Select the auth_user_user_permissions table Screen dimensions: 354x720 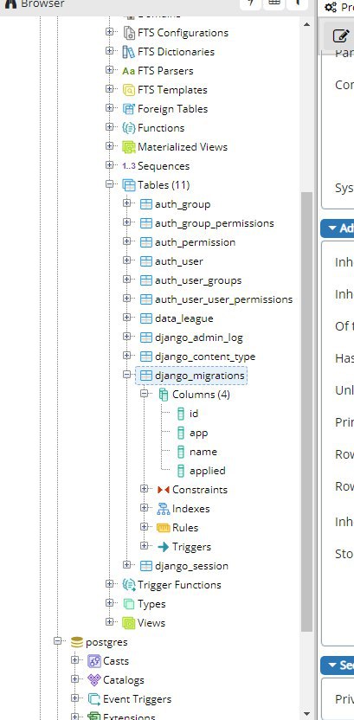click(x=223, y=299)
